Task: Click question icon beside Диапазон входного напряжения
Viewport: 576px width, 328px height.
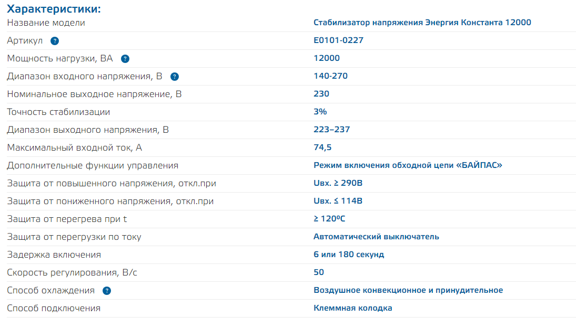Action: [x=175, y=77]
